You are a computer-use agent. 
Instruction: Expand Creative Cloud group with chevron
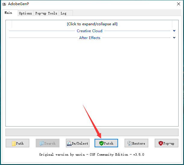pos(174,31)
